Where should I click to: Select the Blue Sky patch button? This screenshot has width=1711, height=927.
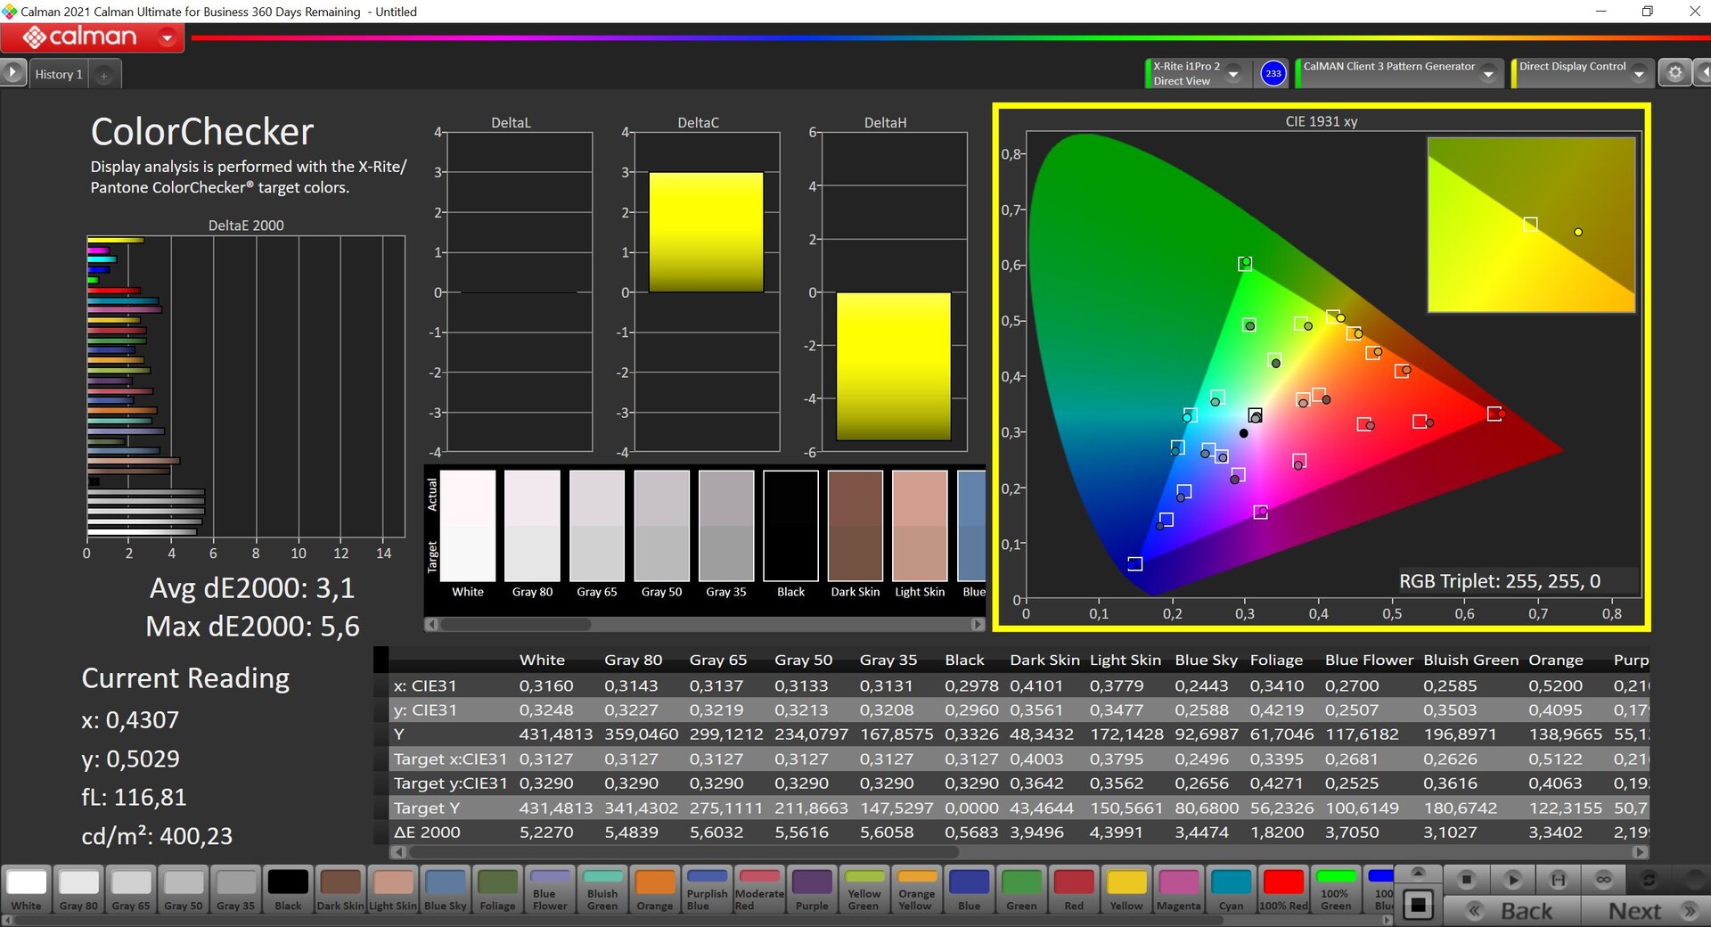[x=446, y=889]
